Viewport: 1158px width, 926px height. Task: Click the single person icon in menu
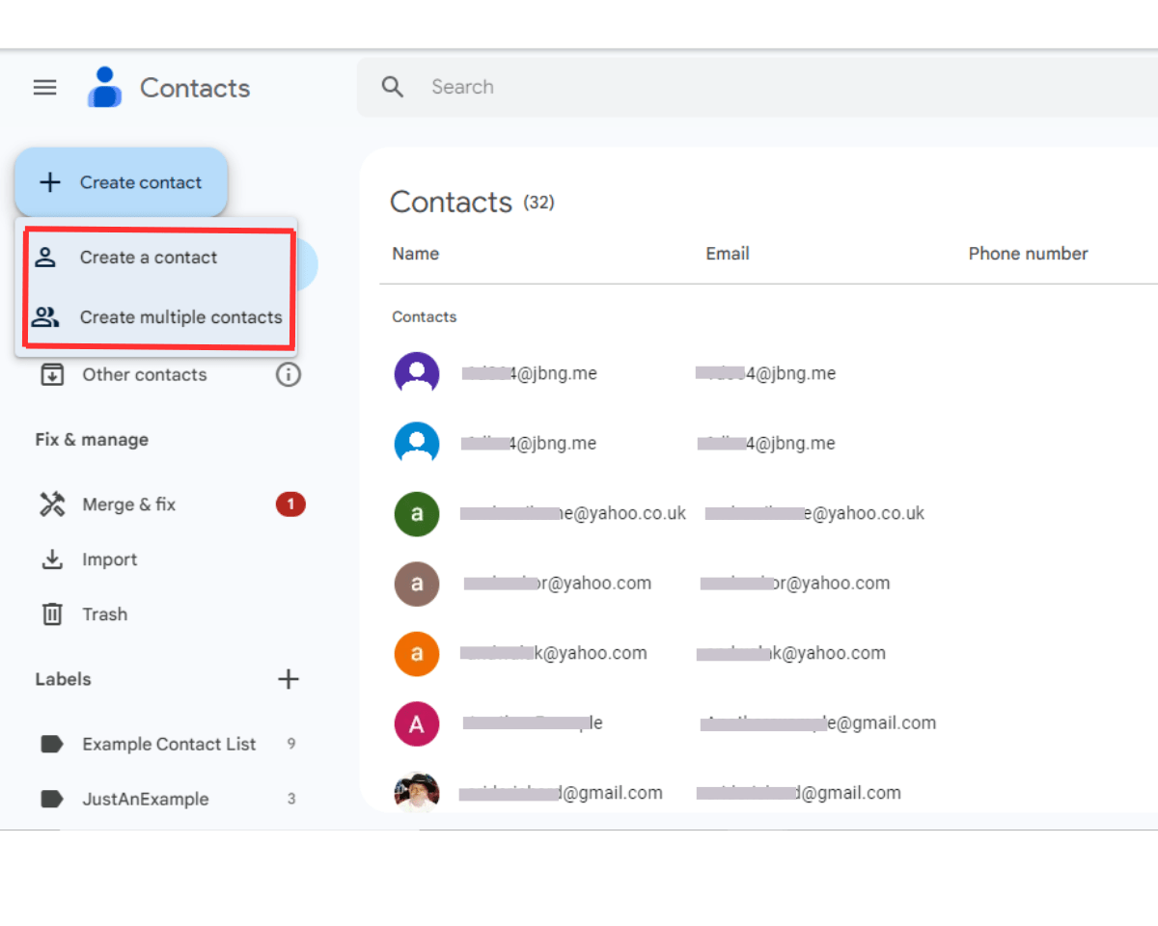tap(45, 258)
